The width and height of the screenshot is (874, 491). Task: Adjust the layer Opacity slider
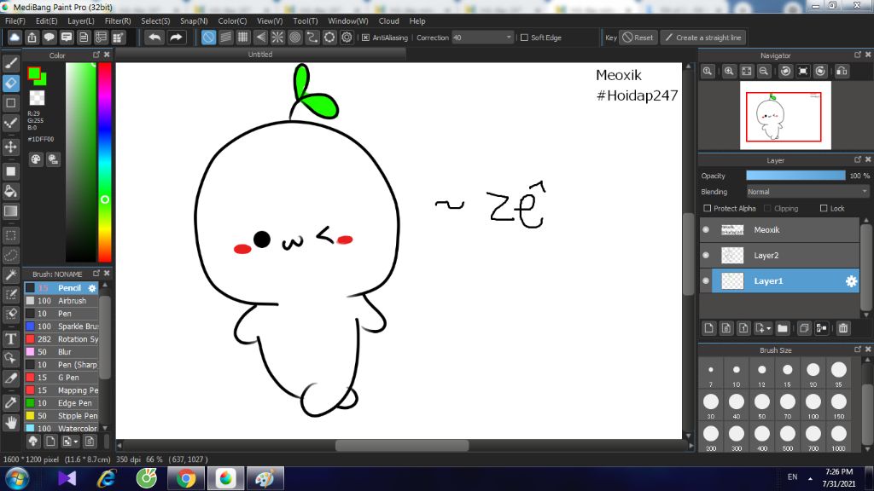[795, 176]
